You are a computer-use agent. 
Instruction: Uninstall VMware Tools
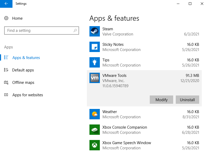coord(187,100)
